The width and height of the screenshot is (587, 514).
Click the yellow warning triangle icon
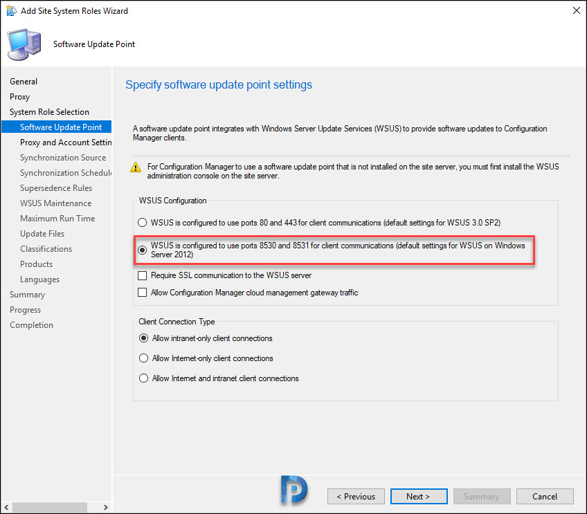pyautogui.click(x=136, y=167)
